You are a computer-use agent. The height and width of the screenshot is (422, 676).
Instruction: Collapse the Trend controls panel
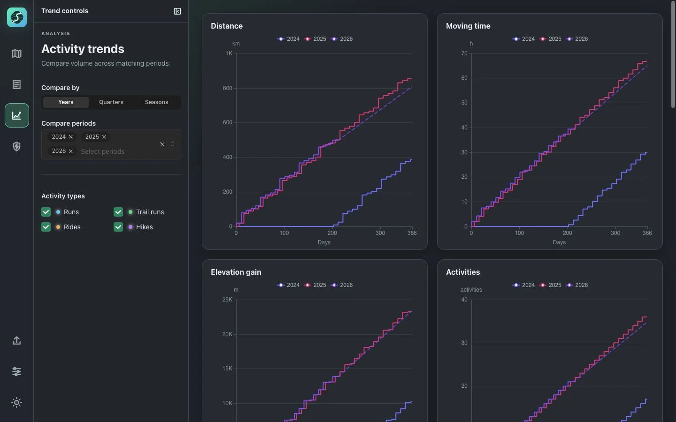(x=177, y=11)
